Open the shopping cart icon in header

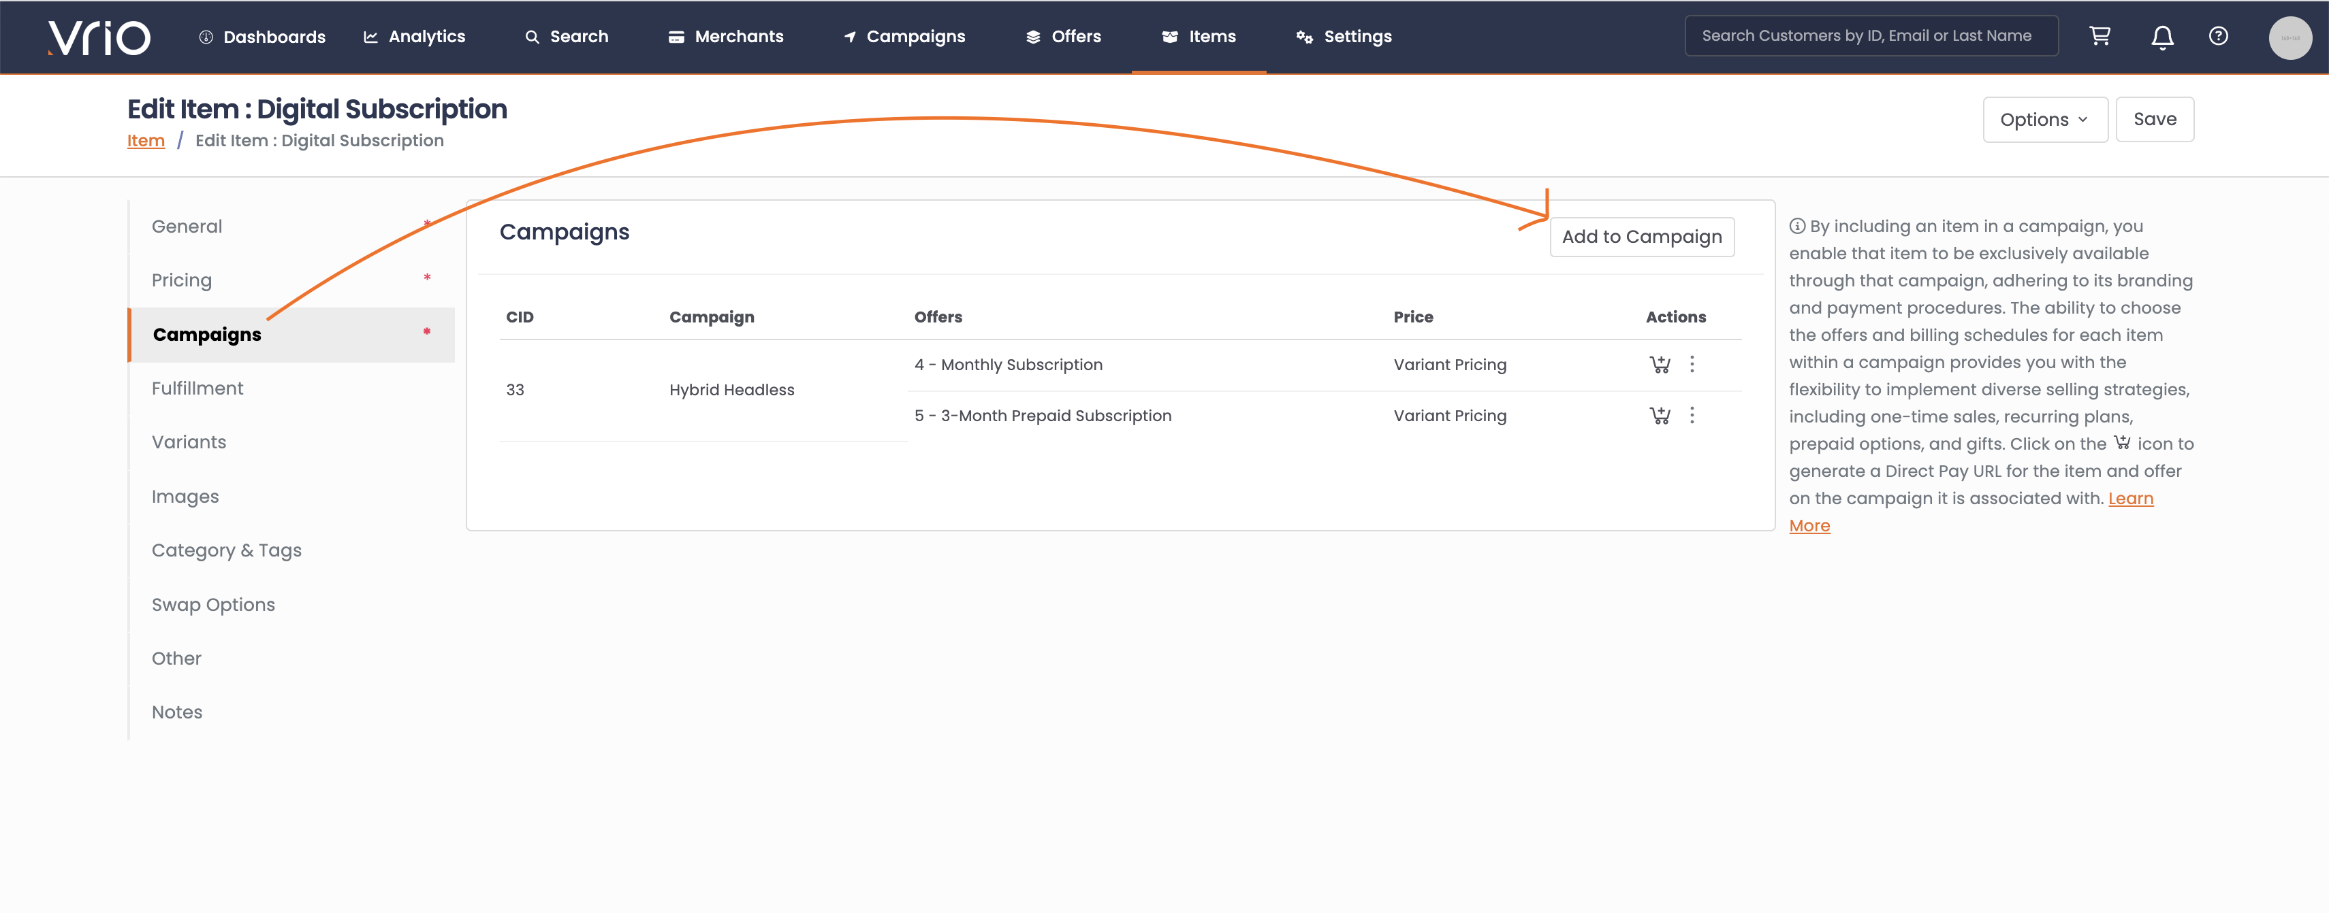(x=2100, y=36)
